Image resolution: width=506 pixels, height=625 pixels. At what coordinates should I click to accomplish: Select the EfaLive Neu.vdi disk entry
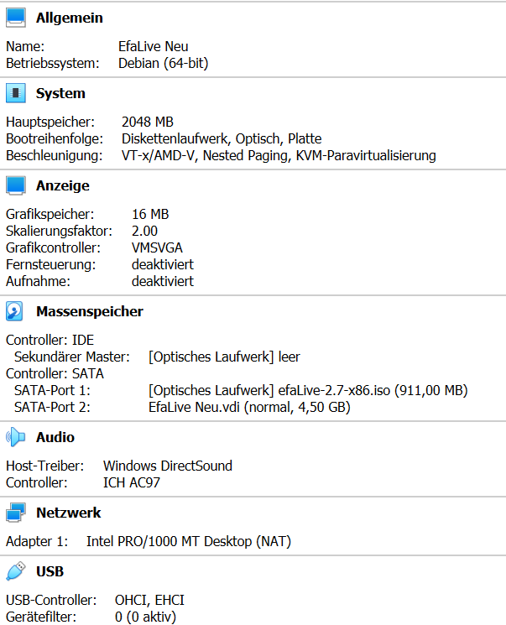tap(248, 408)
